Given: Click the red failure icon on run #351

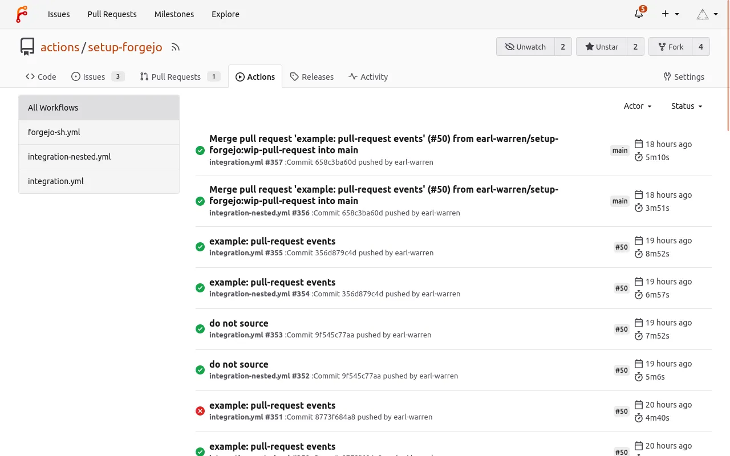Looking at the screenshot, I should tap(200, 411).
